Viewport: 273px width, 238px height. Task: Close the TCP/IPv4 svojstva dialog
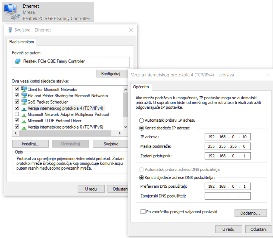(x=269, y=75)
